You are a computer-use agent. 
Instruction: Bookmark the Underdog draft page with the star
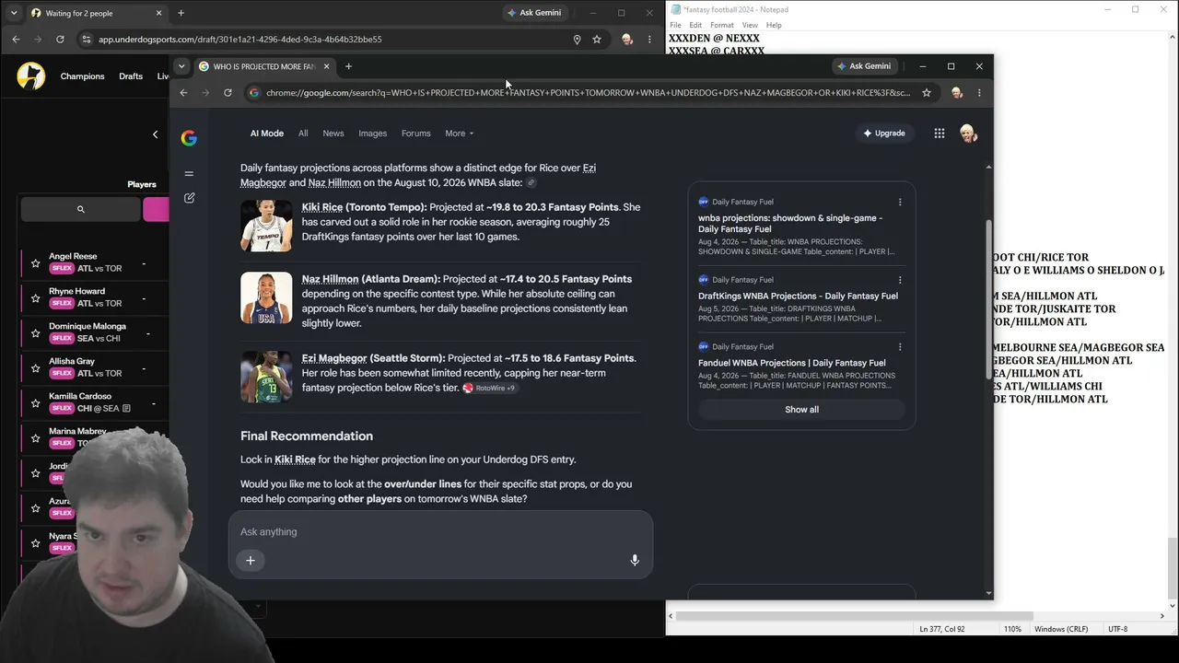597,40
